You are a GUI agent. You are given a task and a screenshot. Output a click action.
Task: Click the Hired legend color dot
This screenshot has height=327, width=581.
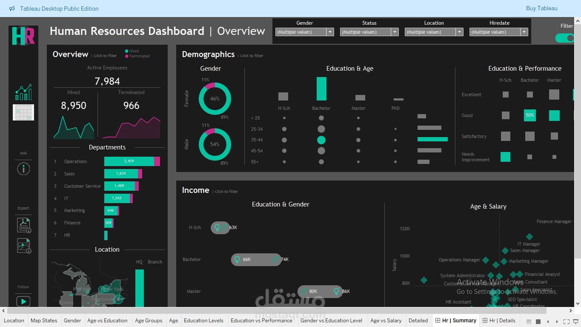(126, 51)
